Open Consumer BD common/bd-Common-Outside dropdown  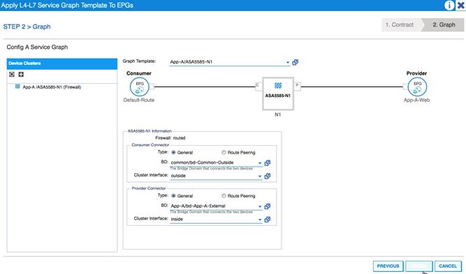pyautogui.click(x=260, y=163)
